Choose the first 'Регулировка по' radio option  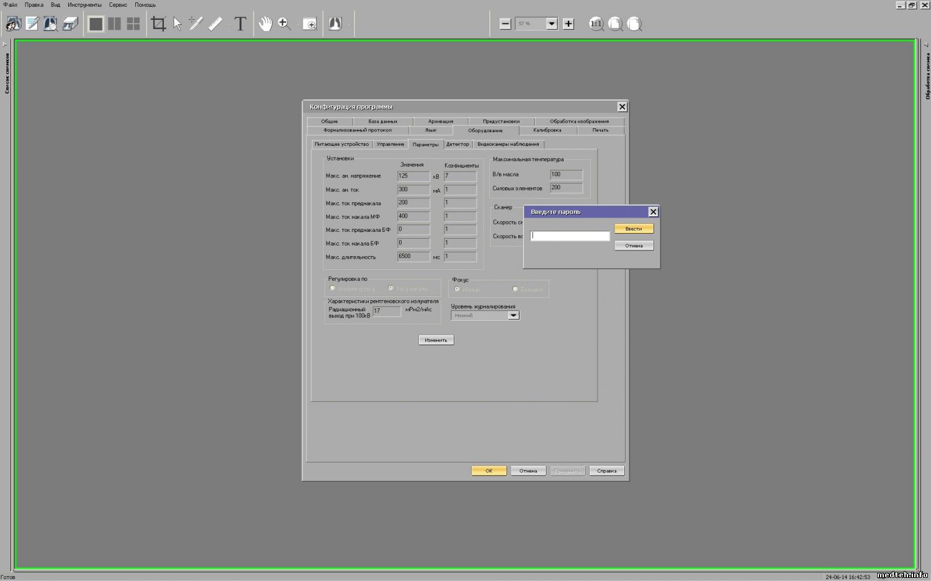coord(333,288)
